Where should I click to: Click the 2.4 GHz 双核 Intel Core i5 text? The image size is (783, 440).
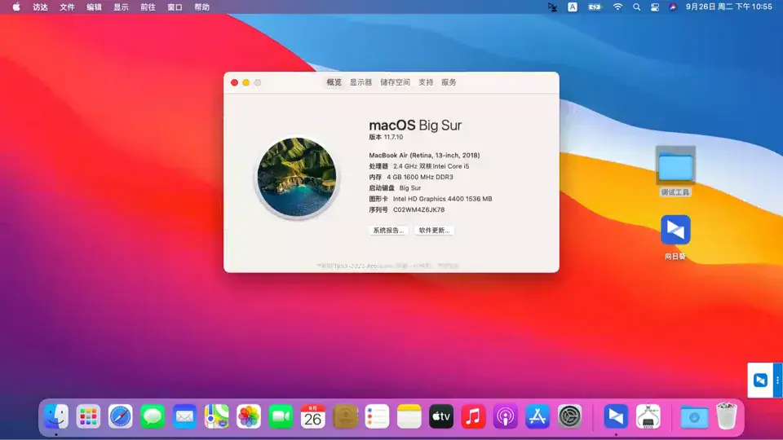[x=431, y=166]
